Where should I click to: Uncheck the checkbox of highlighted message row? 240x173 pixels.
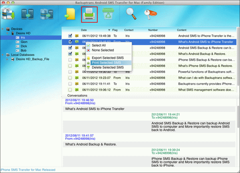click(x=70, y=42)
